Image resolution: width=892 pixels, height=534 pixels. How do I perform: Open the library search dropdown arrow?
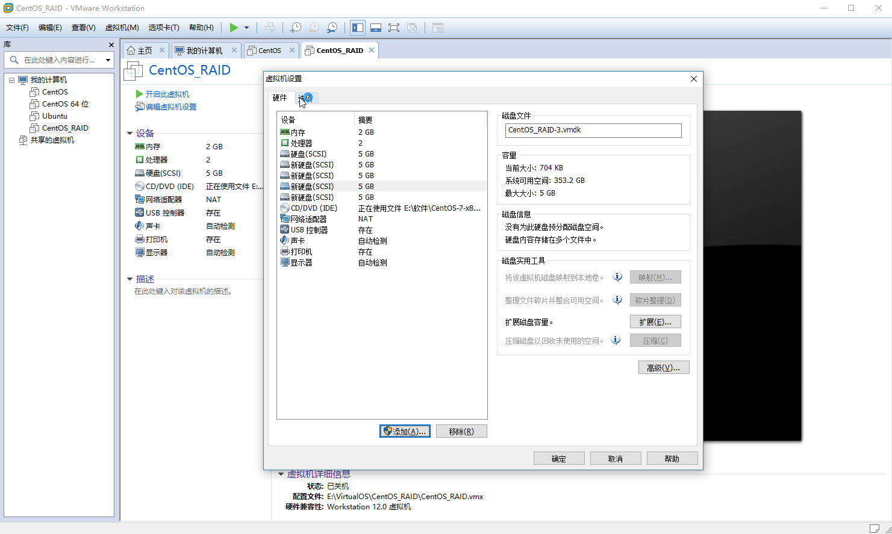[108, 60]
